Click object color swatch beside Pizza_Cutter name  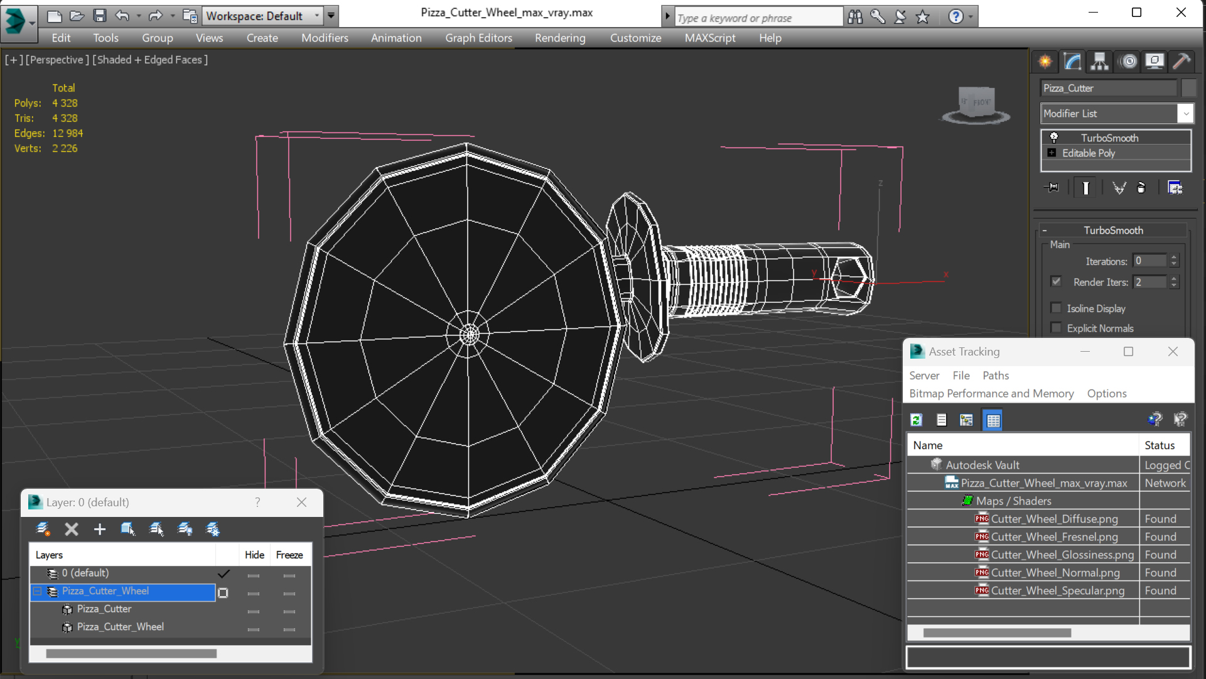click(x=1188, y=88)
